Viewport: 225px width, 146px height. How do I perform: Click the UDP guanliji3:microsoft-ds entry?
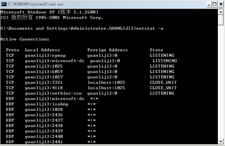[55, 99]
